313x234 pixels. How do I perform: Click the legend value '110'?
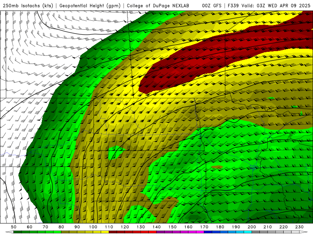[x=109, y=227]
